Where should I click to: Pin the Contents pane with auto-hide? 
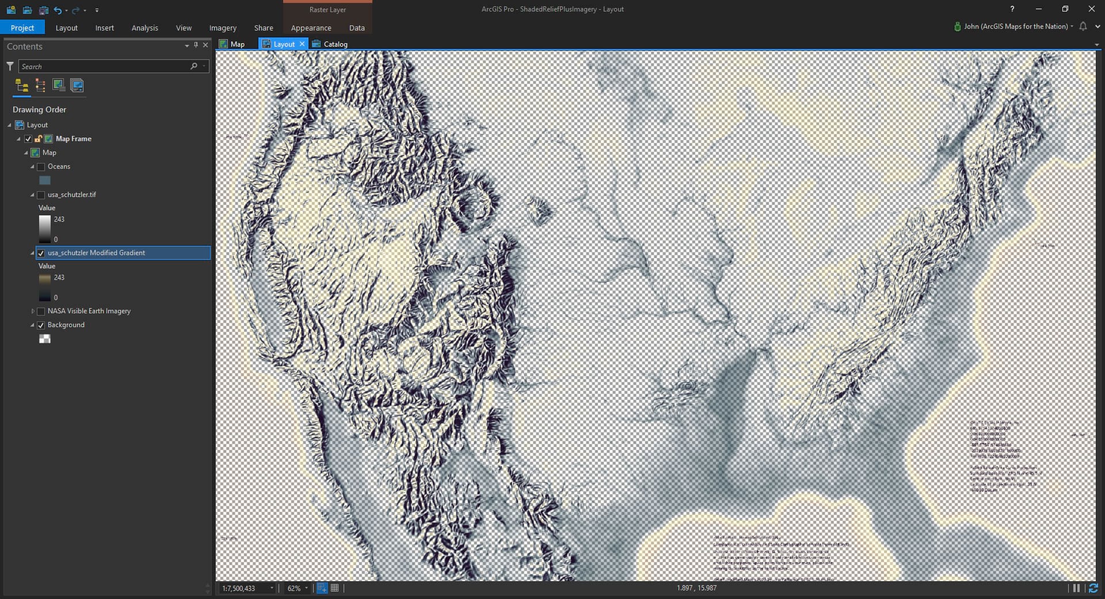196,45
